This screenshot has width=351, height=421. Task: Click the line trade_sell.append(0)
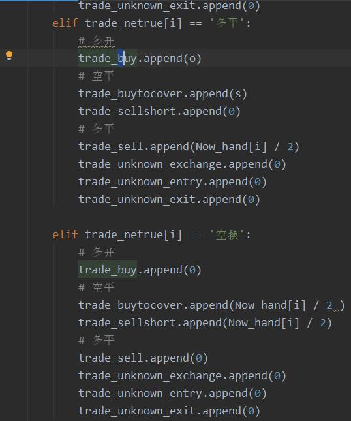pos(143,358)
